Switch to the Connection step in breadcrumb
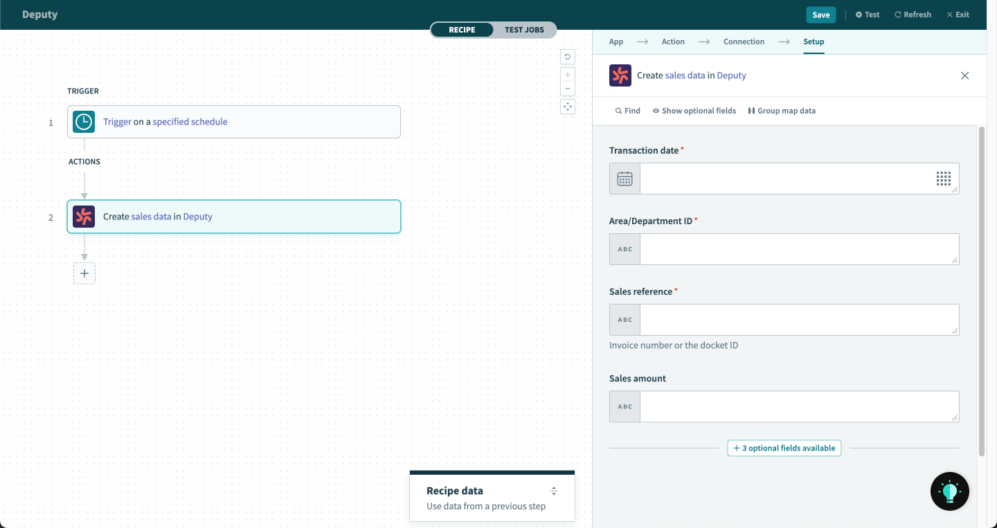Screen dimensions: 997x528 [x=744, y=42]
